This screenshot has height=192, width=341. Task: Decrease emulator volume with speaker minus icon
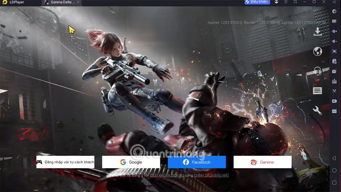(x=334, y=41)
